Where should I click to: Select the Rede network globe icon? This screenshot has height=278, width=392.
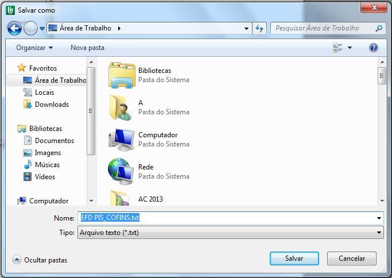(121, 171)
